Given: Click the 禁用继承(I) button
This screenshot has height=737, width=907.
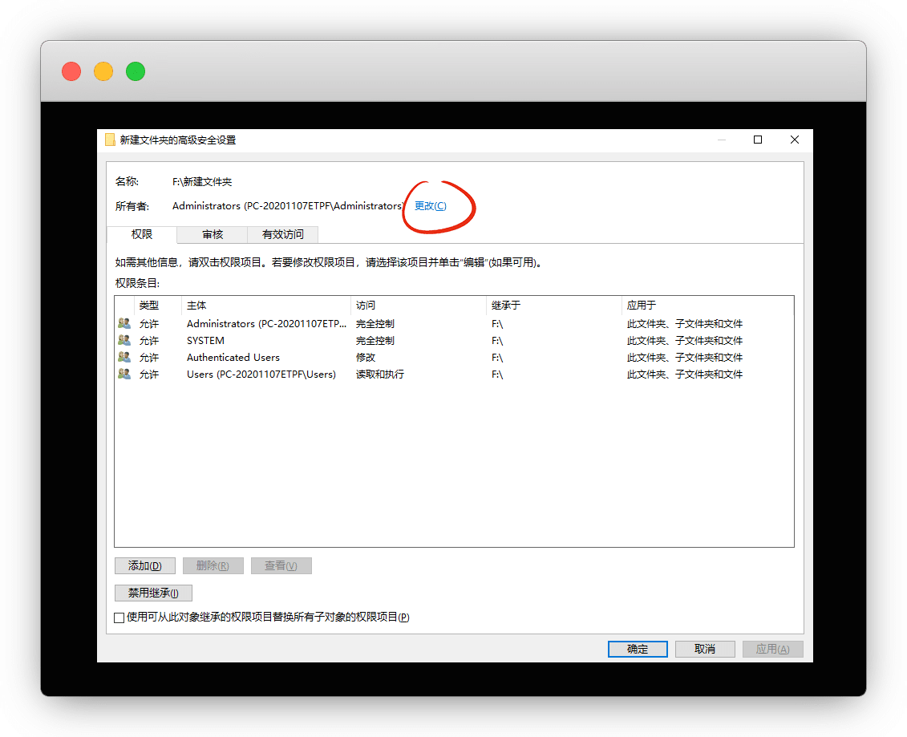Looking at the screenshot, I should [x=153, y=593].
